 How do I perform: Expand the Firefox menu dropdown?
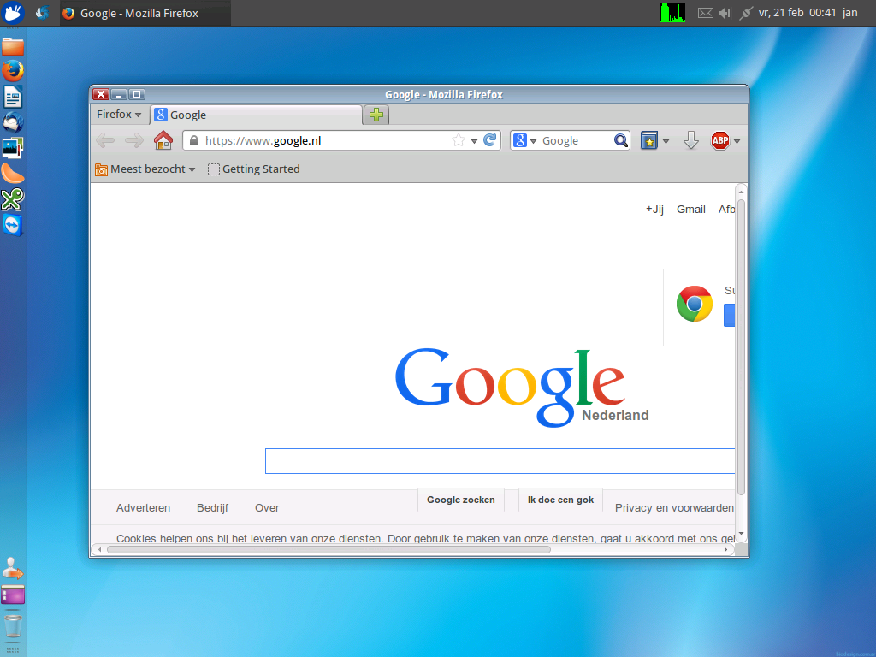(x=119, y=115)
